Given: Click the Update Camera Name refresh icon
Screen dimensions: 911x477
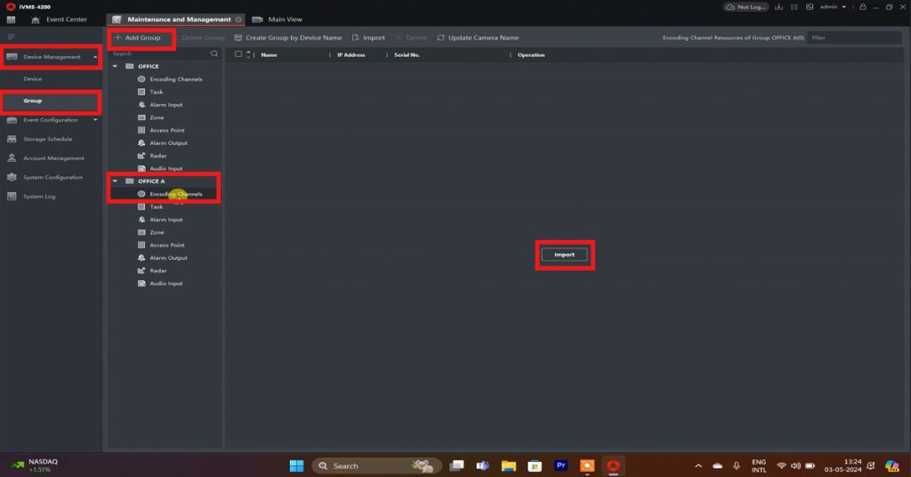Looking at the screenshot, I should click(441, 38).
